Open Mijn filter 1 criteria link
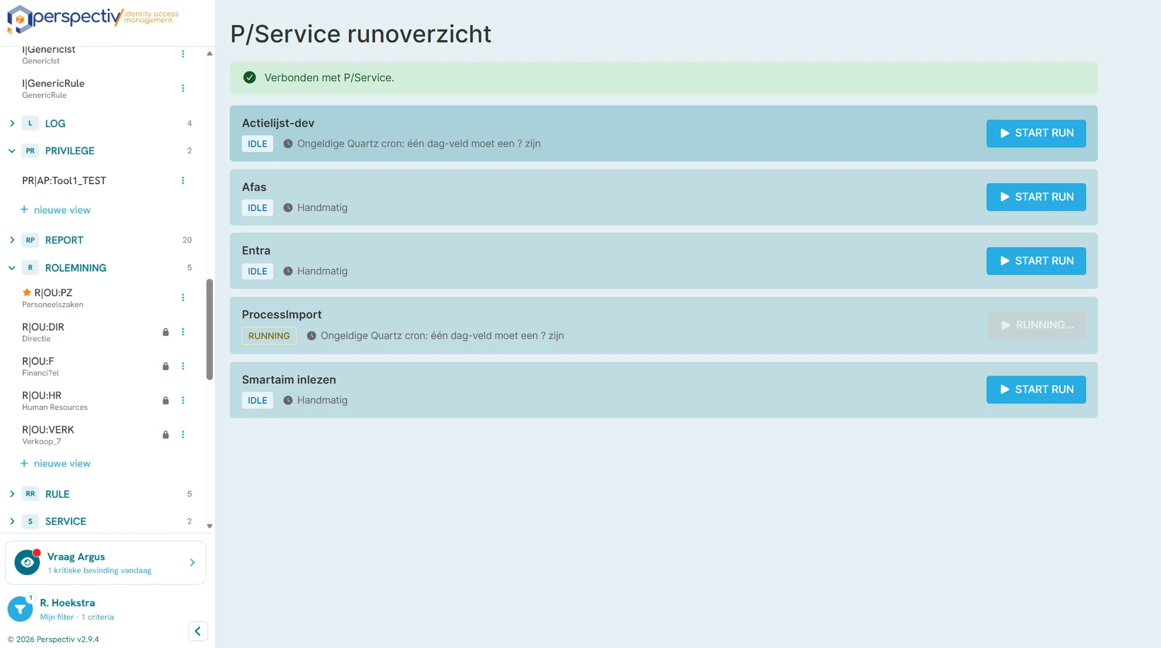This screenshot has height=648, width=1161. 77,617
